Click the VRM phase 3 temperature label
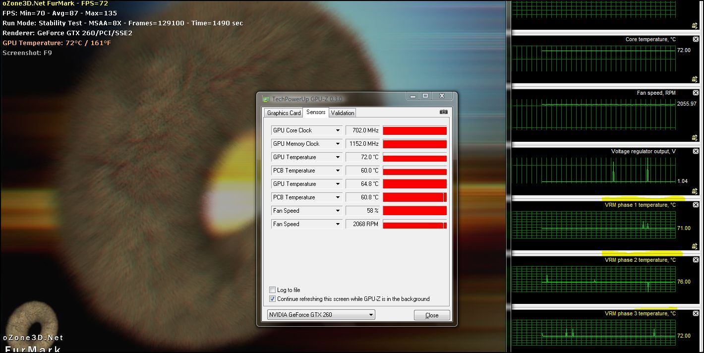Image resolution: width=704 pixels, height=353 pixels. 640,313
